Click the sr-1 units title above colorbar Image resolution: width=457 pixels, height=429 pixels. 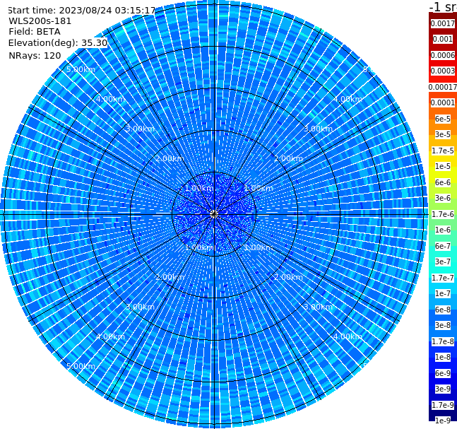[x=443, y=6]
